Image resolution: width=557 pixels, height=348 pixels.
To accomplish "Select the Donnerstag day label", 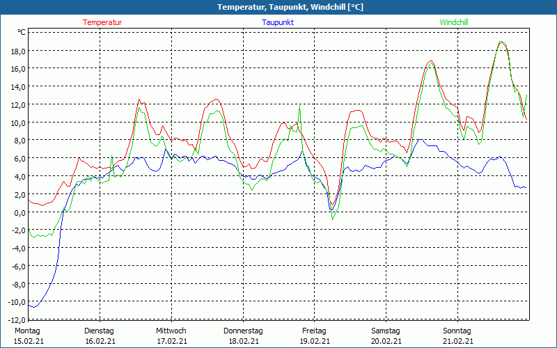I will (242, 331).
